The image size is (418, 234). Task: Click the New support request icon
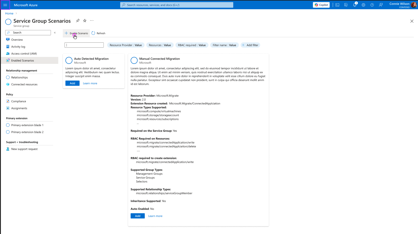[8, 149]
